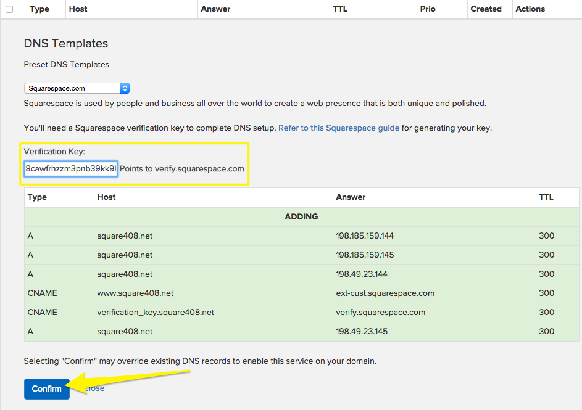Click the Actions column header
The image size is (582, 410).
530,9
